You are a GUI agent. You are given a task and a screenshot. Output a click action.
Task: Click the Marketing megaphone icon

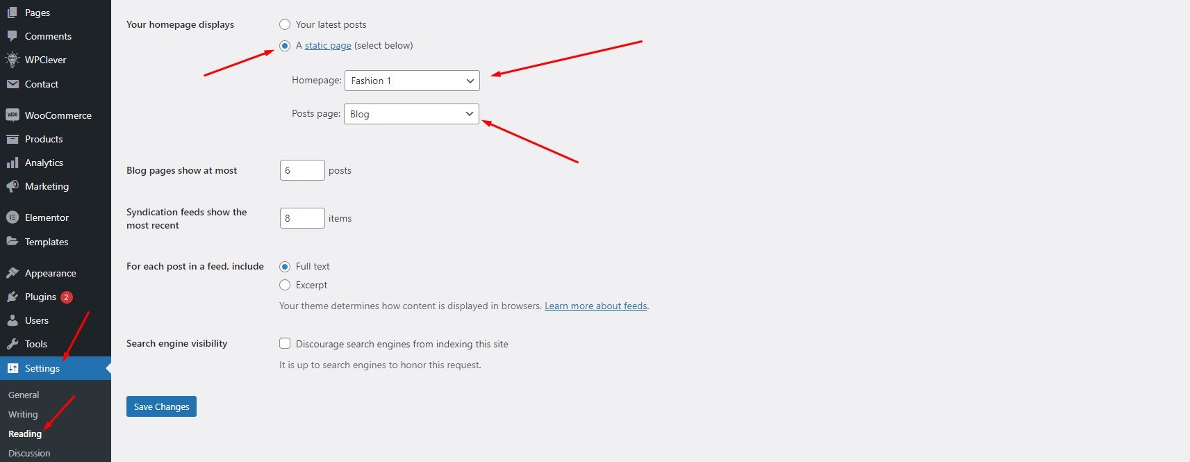coord(12,186)
